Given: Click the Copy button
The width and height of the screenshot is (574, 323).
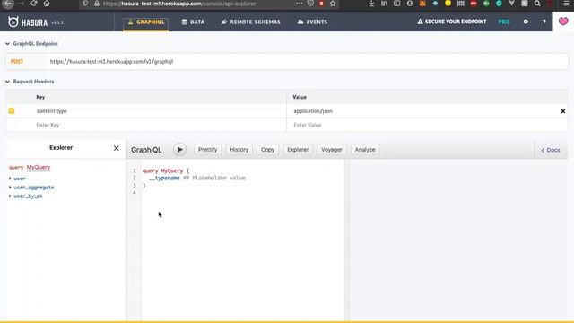Looking at the screenshot, I should pyautogui.click(x=267, y=150).
